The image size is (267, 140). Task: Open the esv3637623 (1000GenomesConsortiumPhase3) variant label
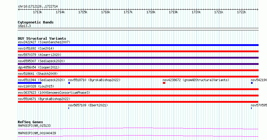(54, 93)
